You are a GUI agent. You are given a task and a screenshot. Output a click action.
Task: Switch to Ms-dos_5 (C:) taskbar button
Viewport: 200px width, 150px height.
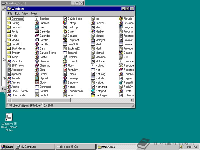[75, 147]
